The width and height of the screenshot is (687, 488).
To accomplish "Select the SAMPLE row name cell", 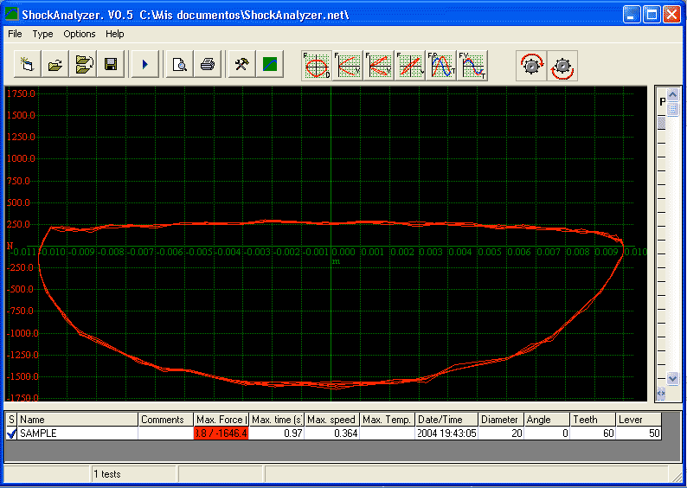I will coord(78,433).
